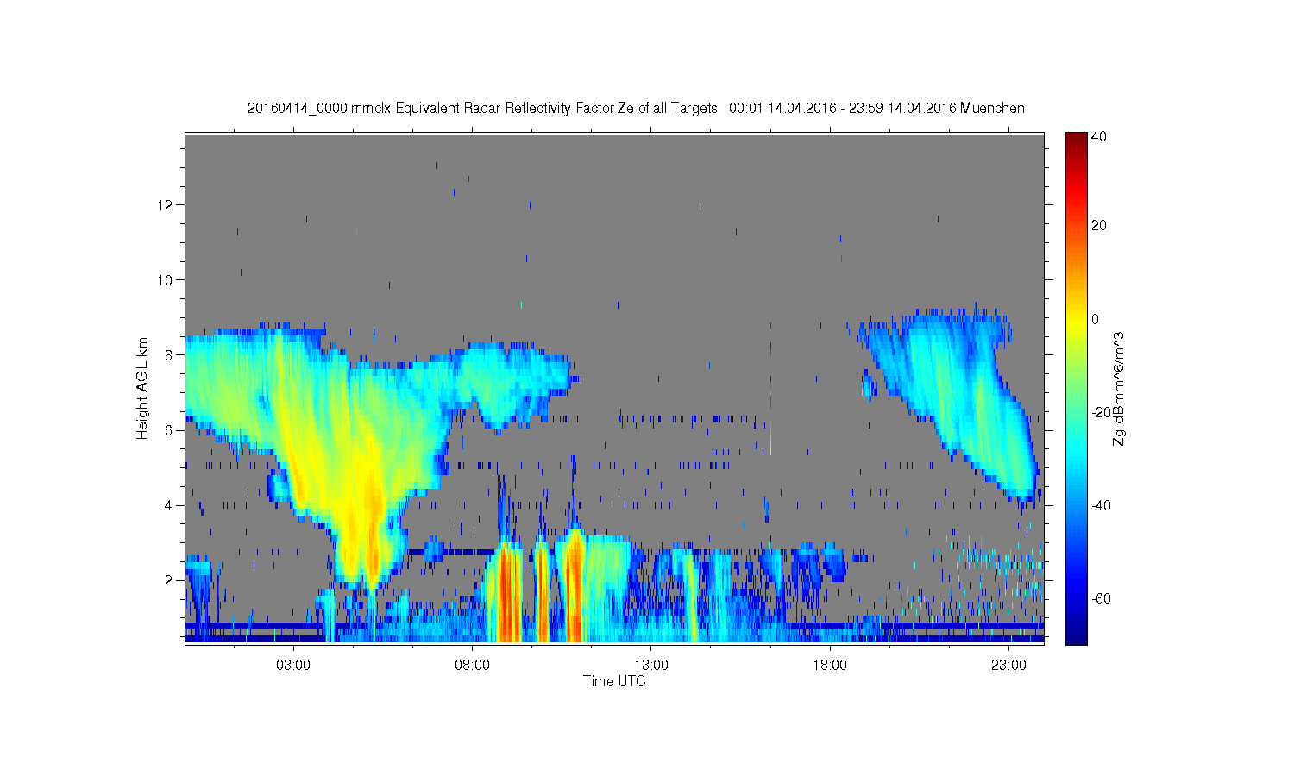Screen dimensions: 1294x776
Task: Click the red precipitation core near 09:00
Action: pos(507,595)
